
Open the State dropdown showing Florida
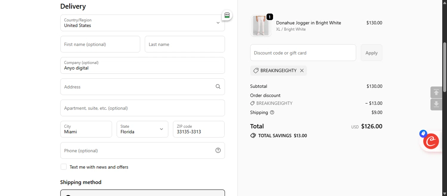point(142,129)
